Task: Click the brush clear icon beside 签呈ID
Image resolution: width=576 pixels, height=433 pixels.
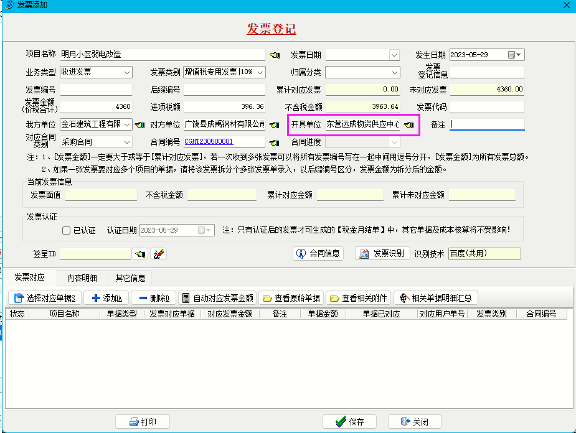Action: tap(158, 254)
